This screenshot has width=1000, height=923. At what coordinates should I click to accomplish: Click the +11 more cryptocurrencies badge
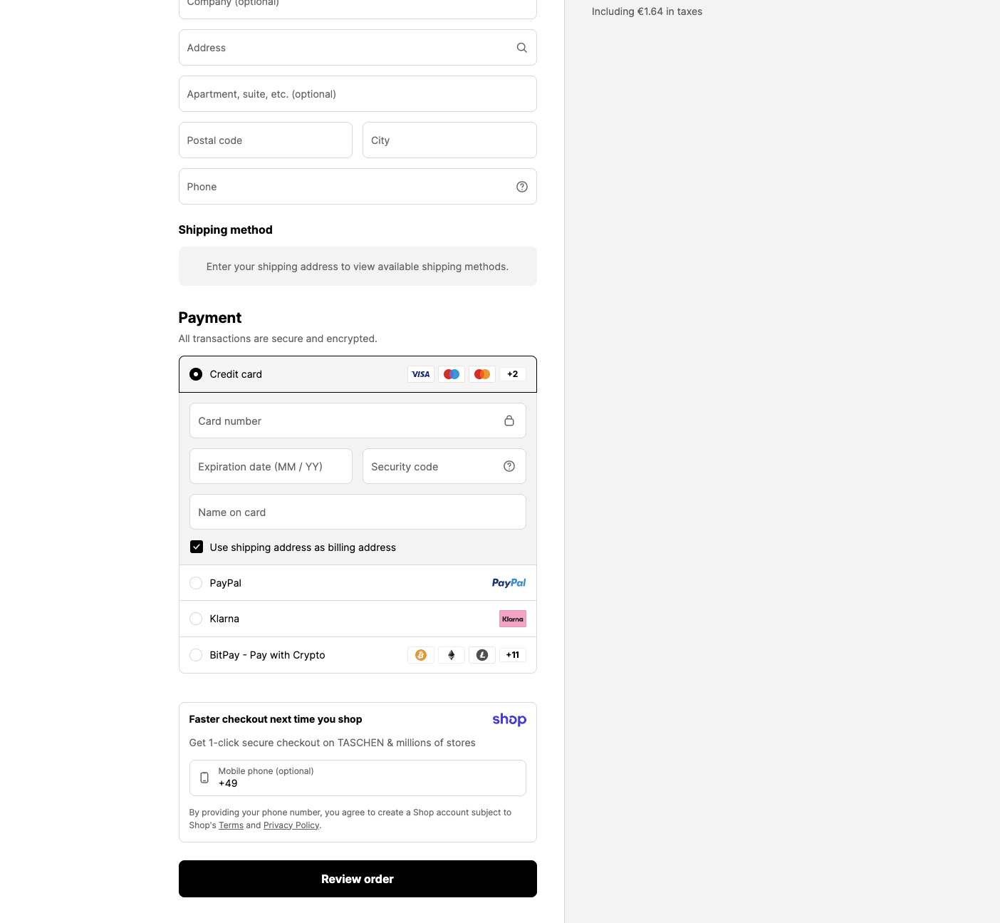(x=513, y=655)
